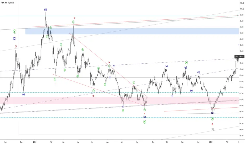Click the 100.00 price axis value
This screenshot has height=144, width=245.
[x=242, y=9]
